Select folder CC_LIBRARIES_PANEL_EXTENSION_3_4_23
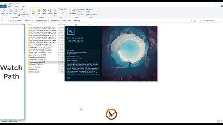This screenshot has height=125, width=223. point(43,40)
